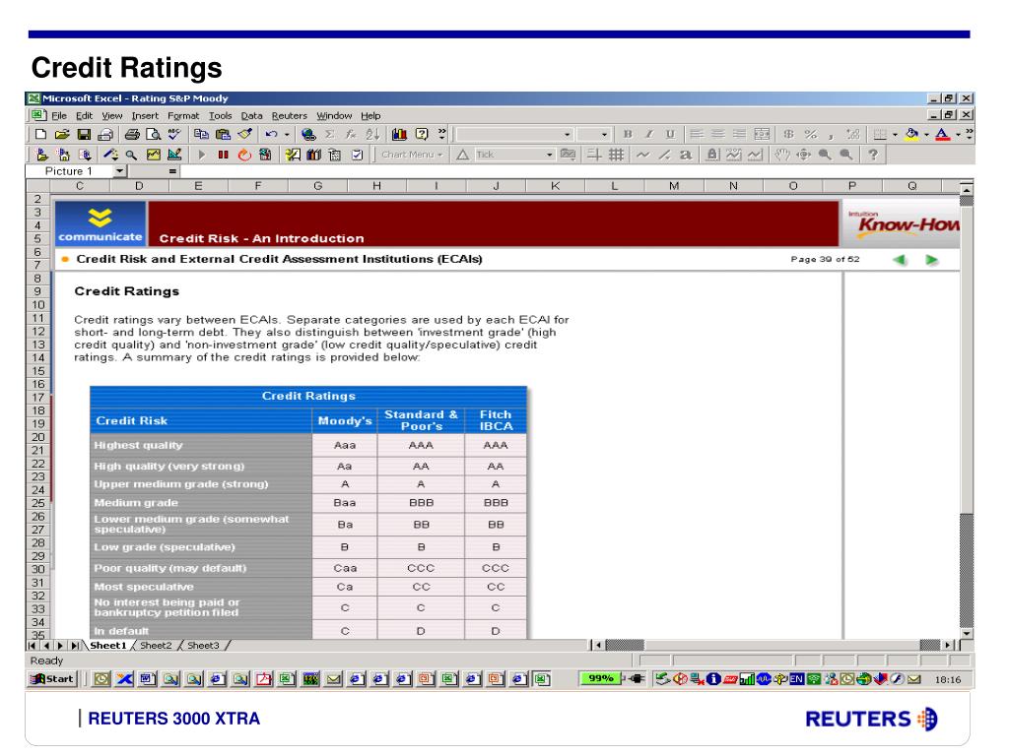
Task: Activate the Format Painter brush icon
Action: pyautogui.click(x=245, y=134)
